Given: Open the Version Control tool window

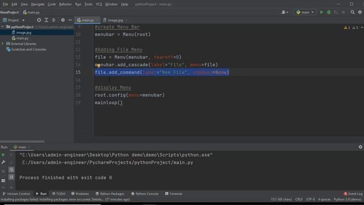Looking at the screenshot, I should [16, 194].
